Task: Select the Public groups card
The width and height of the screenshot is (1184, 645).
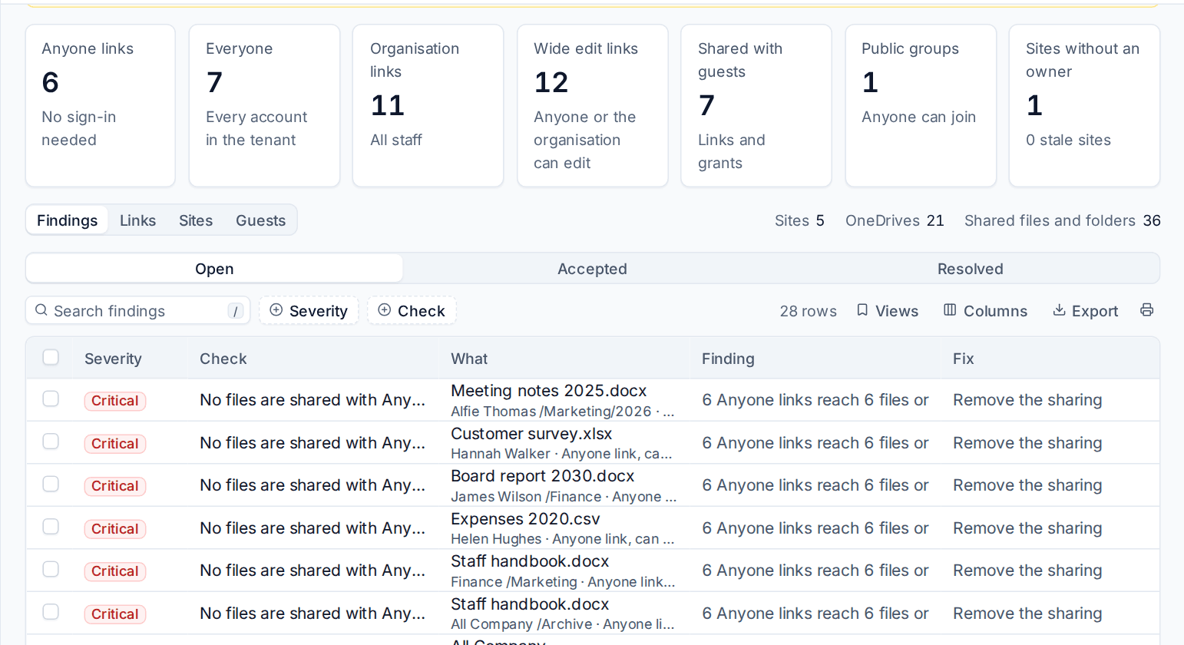Action: [x=921, y=105]
